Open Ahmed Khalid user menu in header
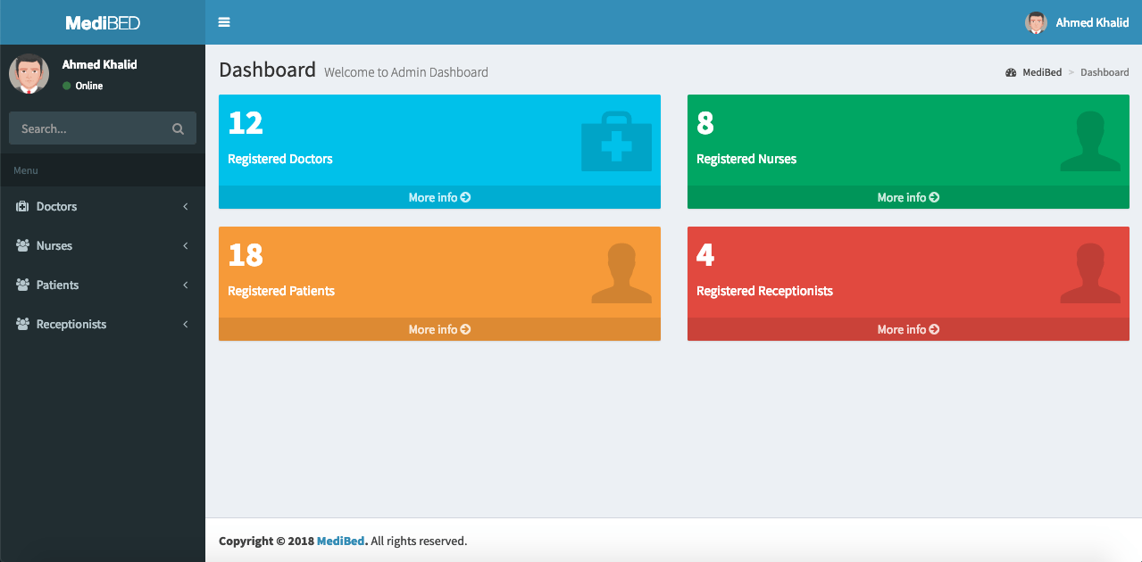Screen dimensions: 1142x562 click(1078, 22)
